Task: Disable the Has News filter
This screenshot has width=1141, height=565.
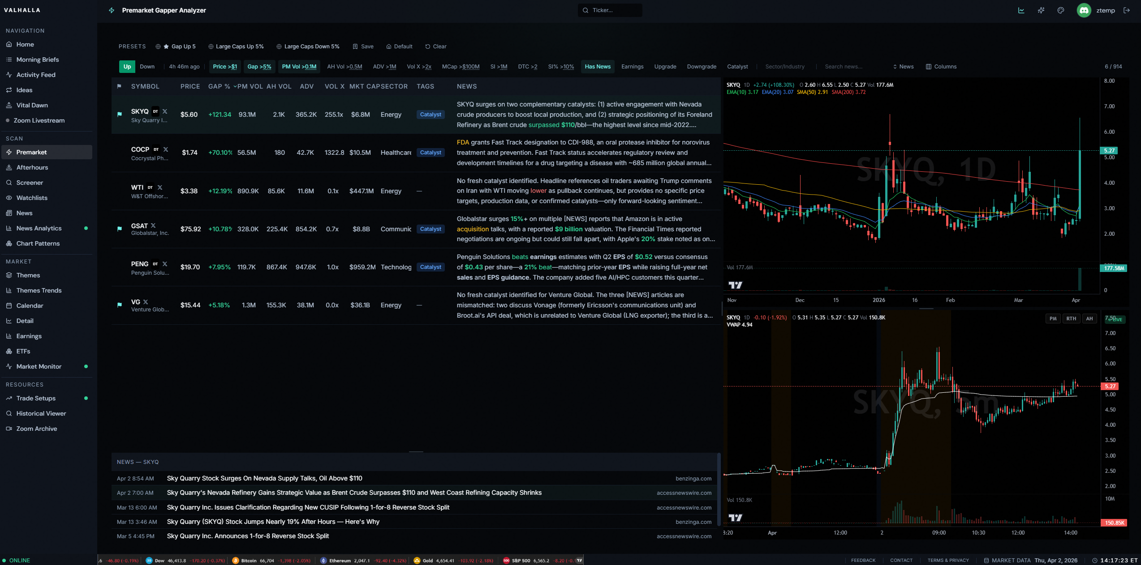Action: pyautogui.click(x=598, y=66)
